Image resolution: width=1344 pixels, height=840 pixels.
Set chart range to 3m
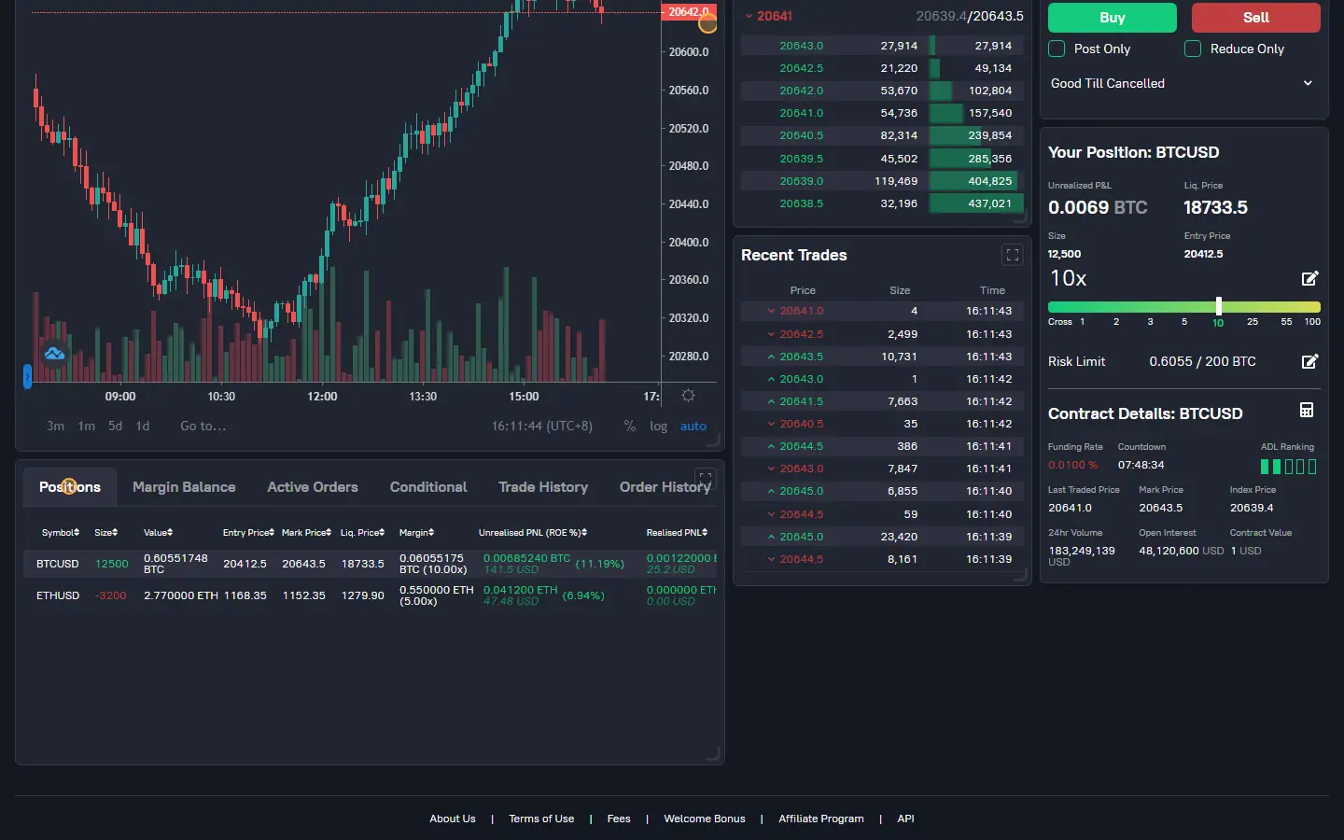pyautogui.click(x=56, y=426)
